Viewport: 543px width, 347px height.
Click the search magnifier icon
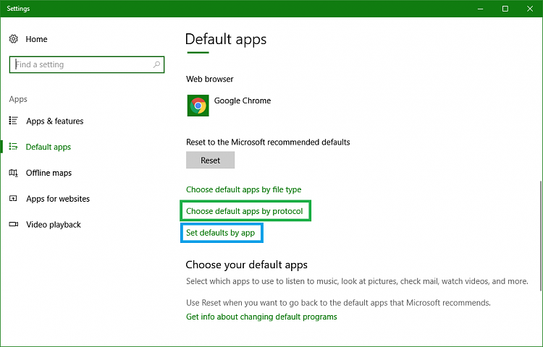coord(156,64)
